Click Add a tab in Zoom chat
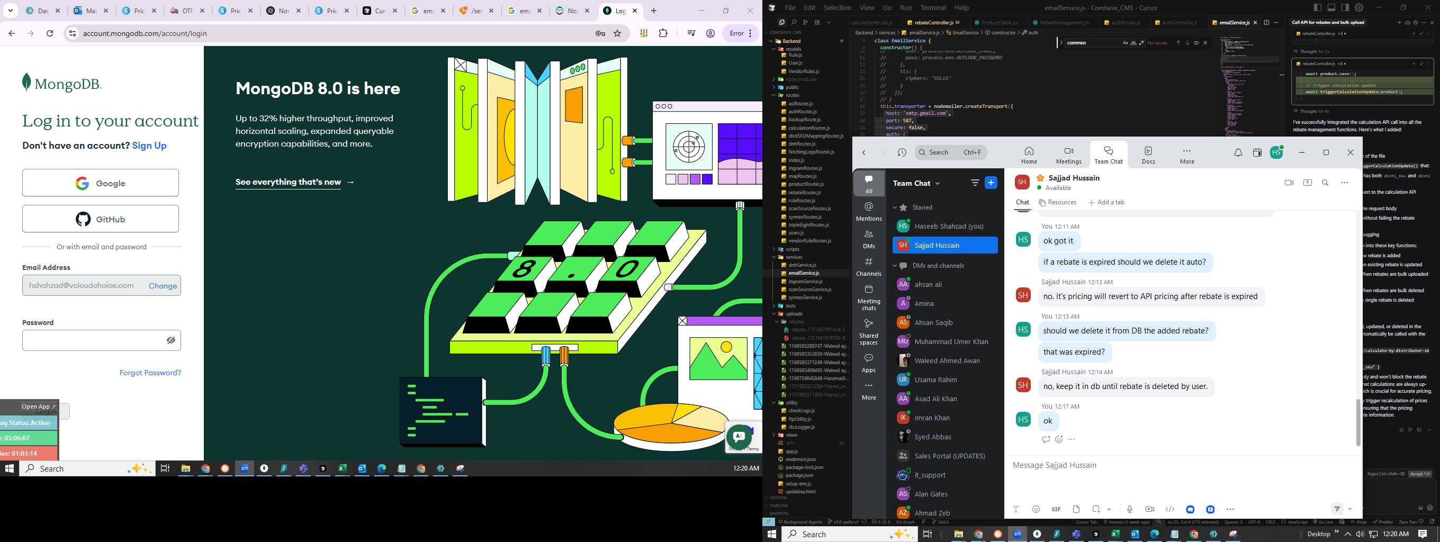 (x=1106, y=202)
